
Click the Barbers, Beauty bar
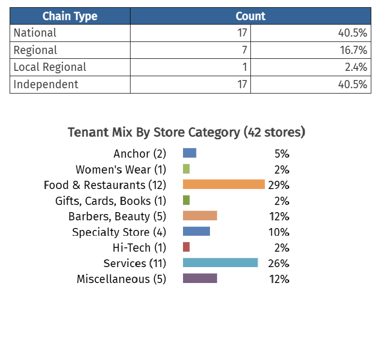tap(200, 216)
